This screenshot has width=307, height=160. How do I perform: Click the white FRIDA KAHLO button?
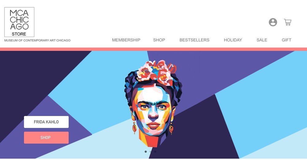[46, 122]
